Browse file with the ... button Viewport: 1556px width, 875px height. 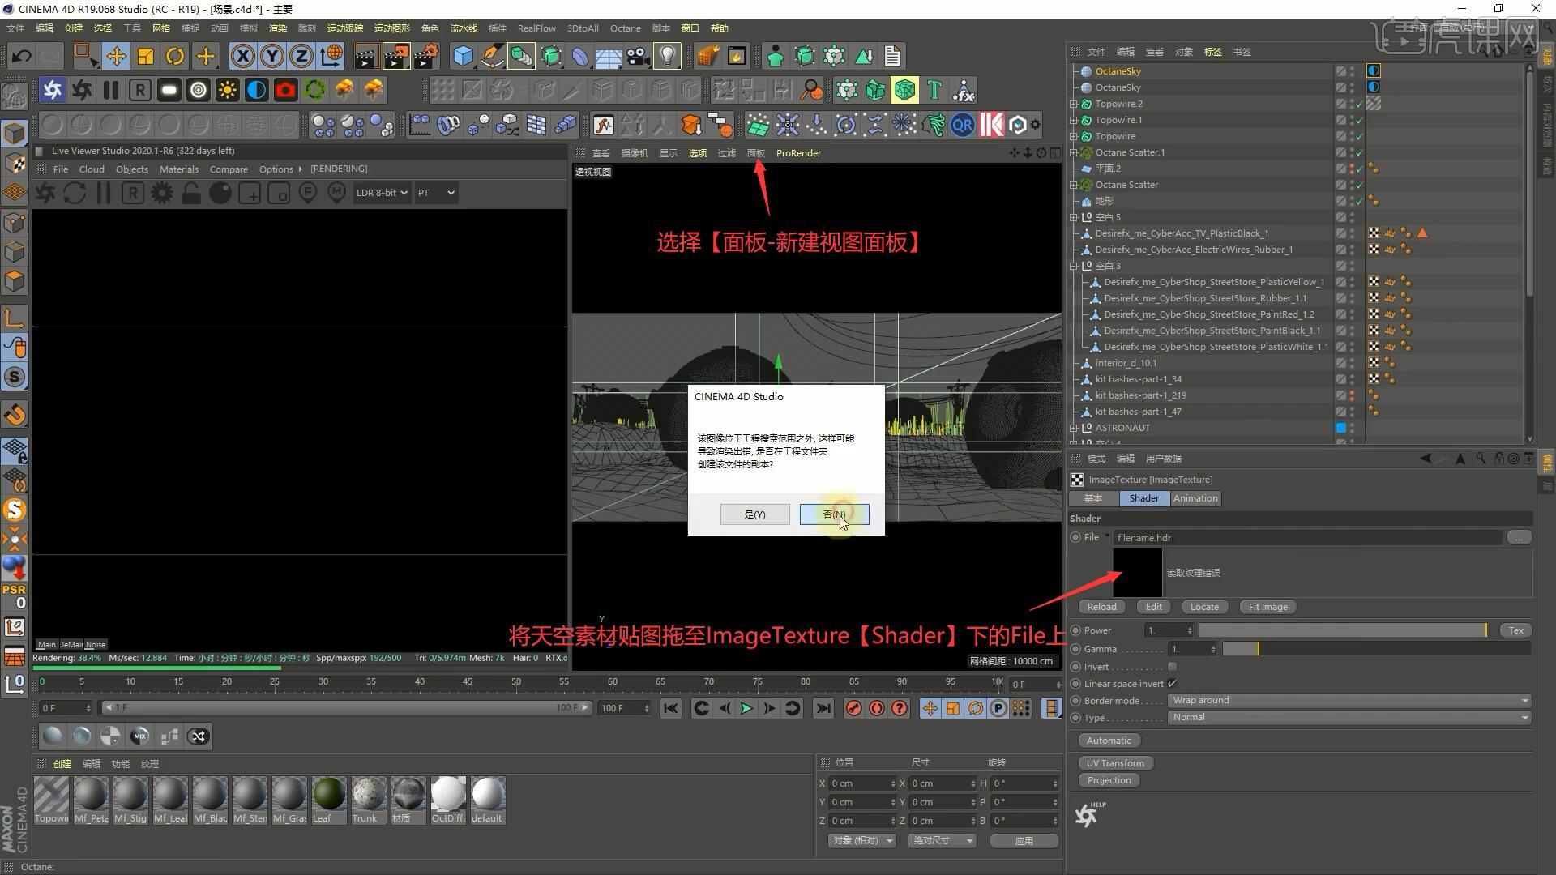pyautogui.click(x=1519, y=537)
